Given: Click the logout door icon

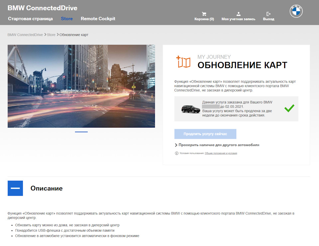Looking at the screenshot, I should coord(268,14).
